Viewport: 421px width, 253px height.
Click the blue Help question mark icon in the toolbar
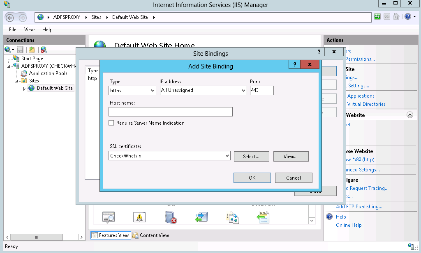pos(407,16)
